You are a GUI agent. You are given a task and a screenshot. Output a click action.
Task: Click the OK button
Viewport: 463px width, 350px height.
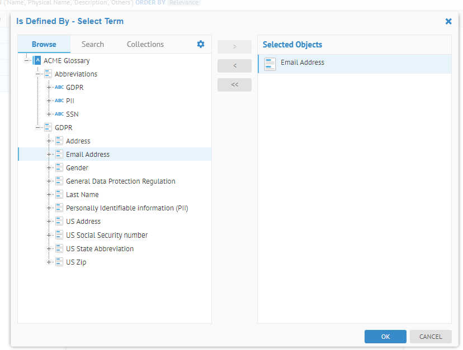tap(385, 337)
